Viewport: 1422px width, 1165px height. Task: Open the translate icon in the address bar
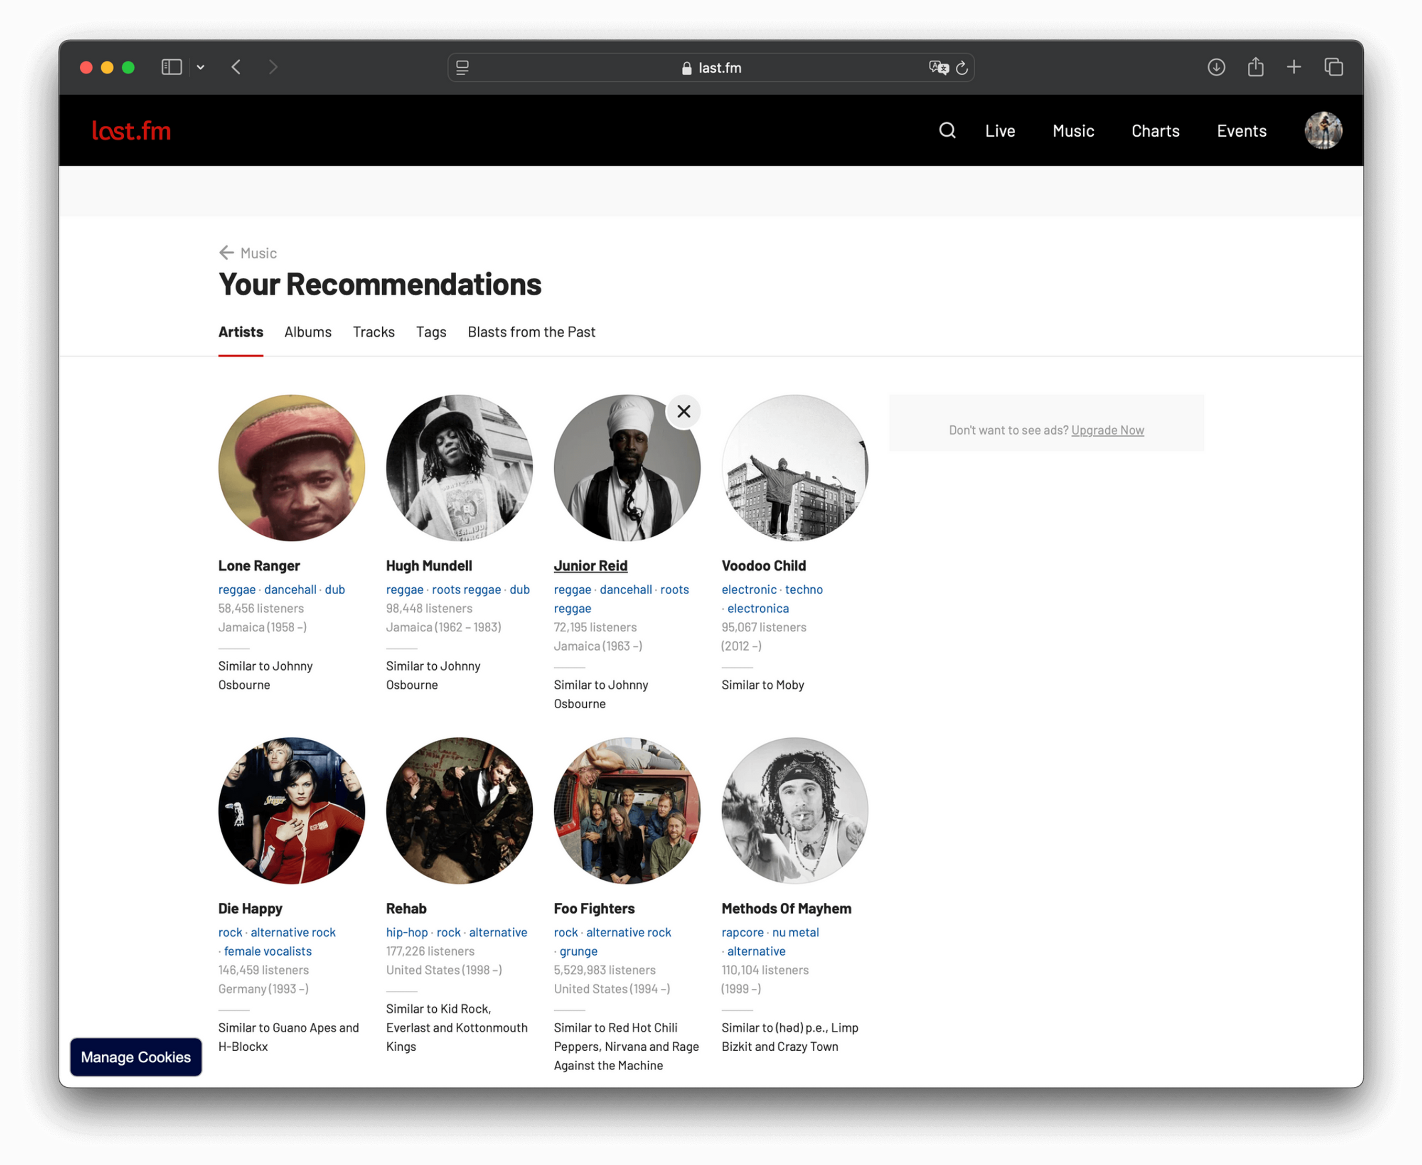click(x=938, y=67)
